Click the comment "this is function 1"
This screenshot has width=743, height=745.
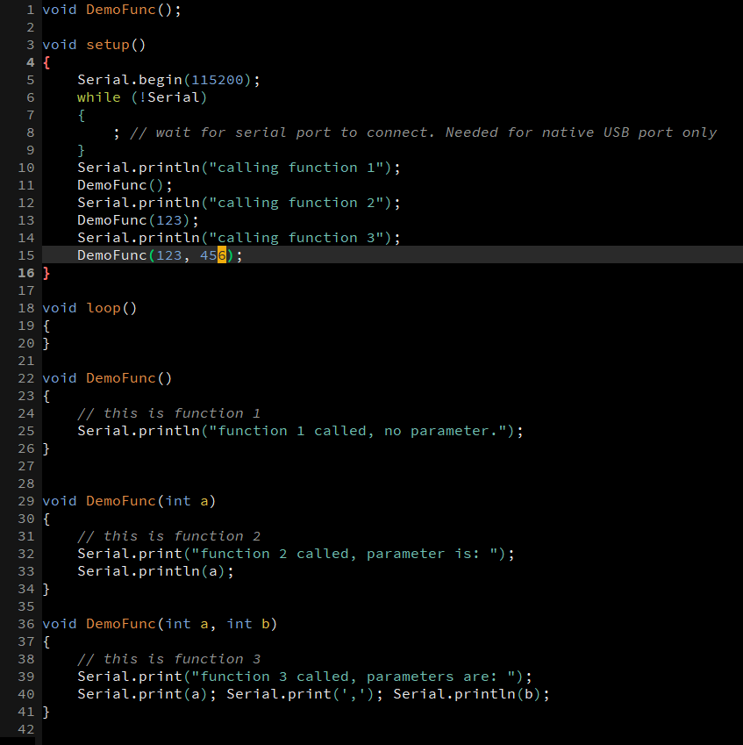pos(169,414)
